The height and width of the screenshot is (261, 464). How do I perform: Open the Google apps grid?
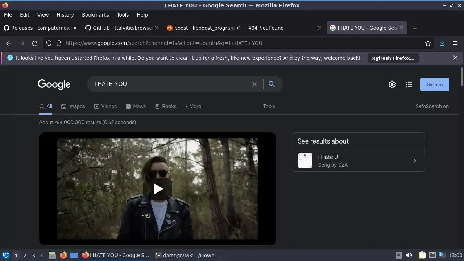pyautogui.click(x=409, y=84)
